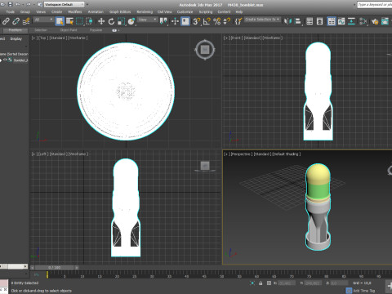Switch to Freeform ribbon tab
The height and width of the screenshot is (294, 392).
[16, 30]
